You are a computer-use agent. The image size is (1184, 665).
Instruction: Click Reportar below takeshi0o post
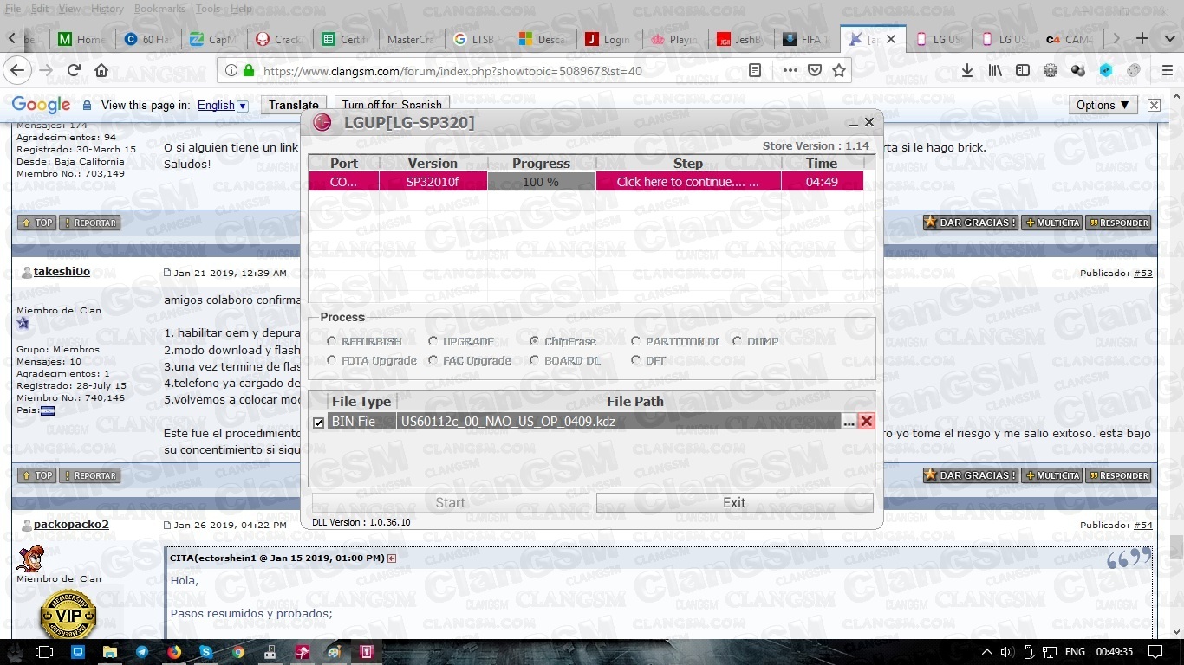[89, 475]
